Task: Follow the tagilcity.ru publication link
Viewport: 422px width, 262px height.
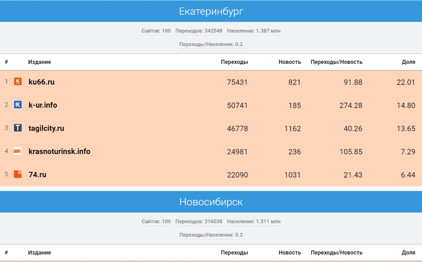Action: tap(46, 128)
